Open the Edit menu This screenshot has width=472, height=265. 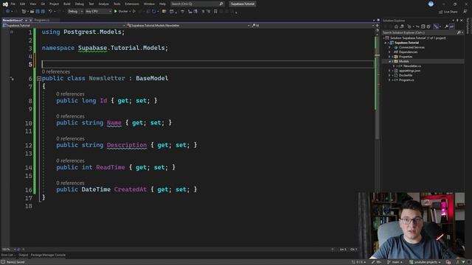point(22,4)
